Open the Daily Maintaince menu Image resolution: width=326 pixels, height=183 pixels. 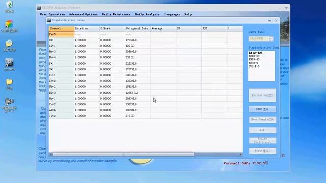[x=116, y=14]
